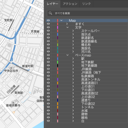Screen dimensions: 128x128
Task: Click the 宝町駅 label on map
Action: (x=9, y=20)
